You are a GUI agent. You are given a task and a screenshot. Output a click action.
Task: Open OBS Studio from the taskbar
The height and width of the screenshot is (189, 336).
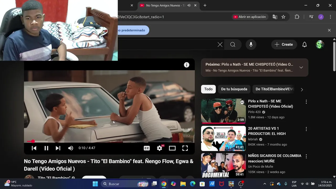[x=241, y=184]
